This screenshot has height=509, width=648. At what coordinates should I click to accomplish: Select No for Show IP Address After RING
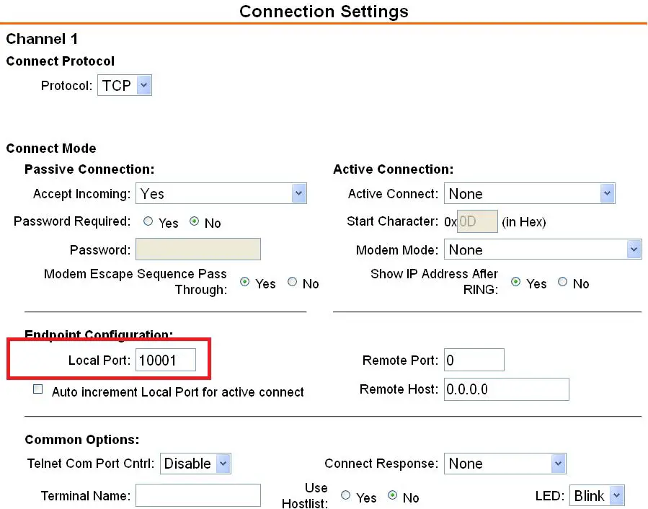point(563,283)
